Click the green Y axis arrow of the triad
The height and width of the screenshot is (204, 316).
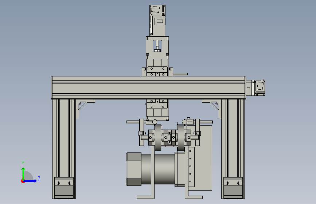point(23,174)
